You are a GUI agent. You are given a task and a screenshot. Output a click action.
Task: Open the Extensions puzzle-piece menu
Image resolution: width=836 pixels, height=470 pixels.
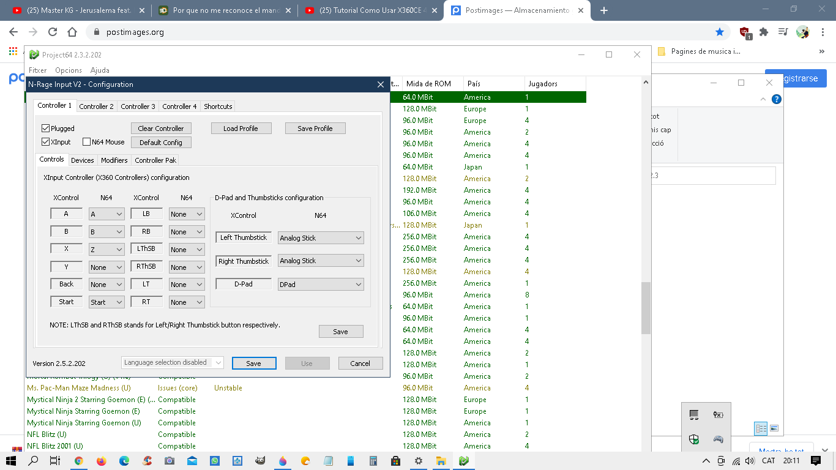pos(764,32)
